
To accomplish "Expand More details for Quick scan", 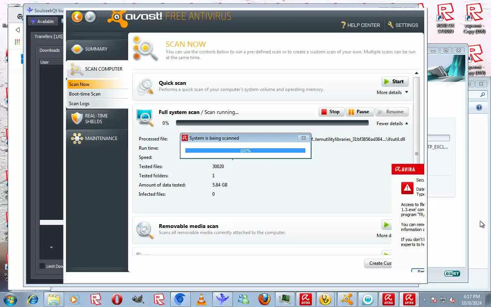I will click(x=392, y=92).
